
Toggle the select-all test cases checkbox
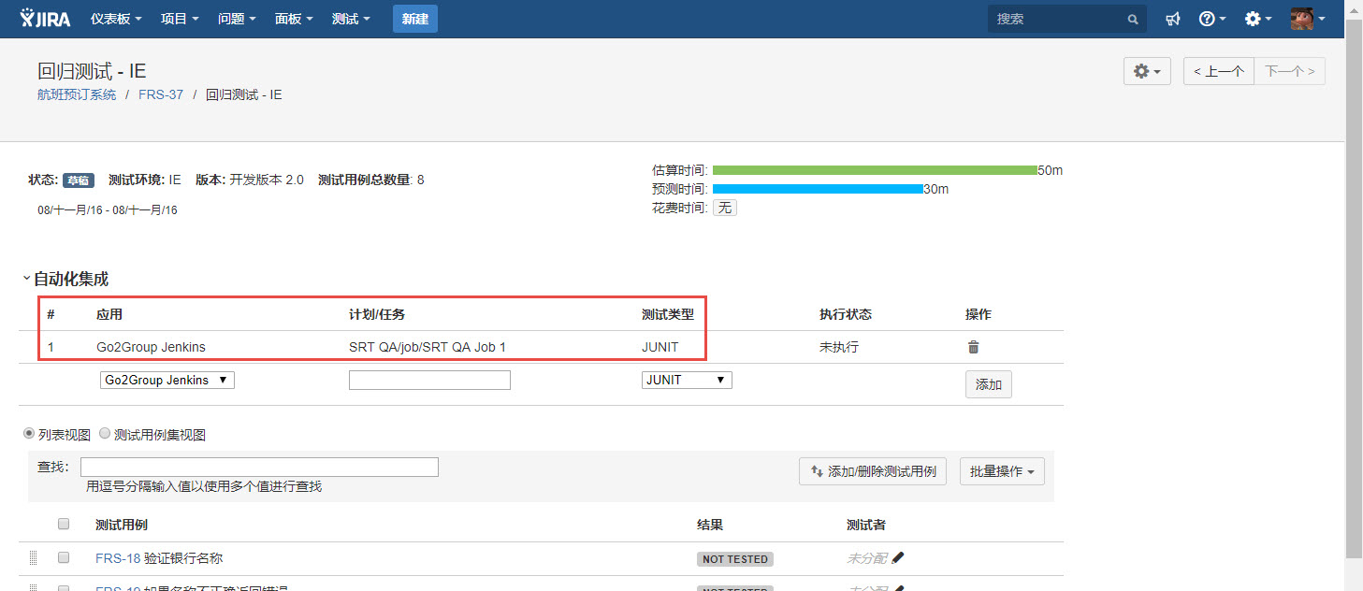click(x=64, y=524)
